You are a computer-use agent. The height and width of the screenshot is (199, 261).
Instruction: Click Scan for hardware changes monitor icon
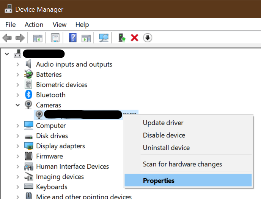[x=104, y=38]
